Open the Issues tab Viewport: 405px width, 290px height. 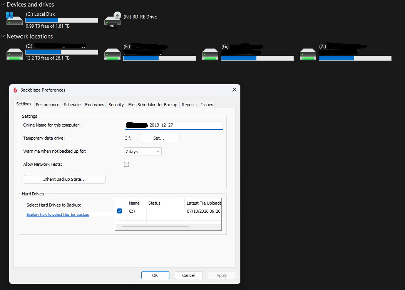point(207,105)
